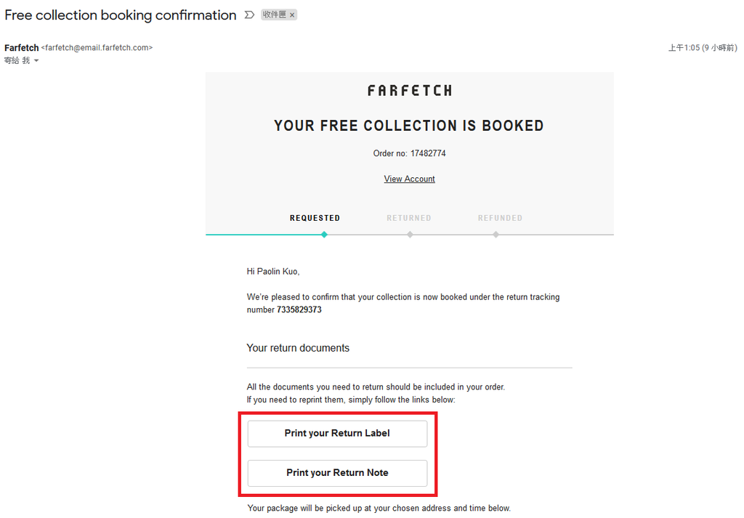Image resolution: width=744 pixels, height=518 pixels.
Task: Click the Print your Return Note button
Action: pyautogui.click(x=337, y=473)
